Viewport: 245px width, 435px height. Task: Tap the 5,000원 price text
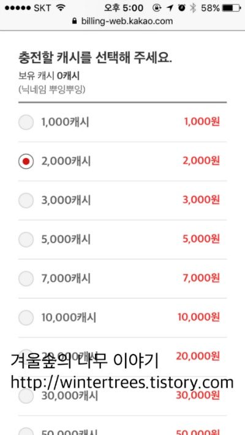coord(201,238)
